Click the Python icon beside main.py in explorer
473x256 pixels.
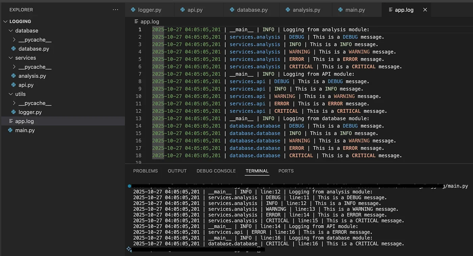point(10,130)
